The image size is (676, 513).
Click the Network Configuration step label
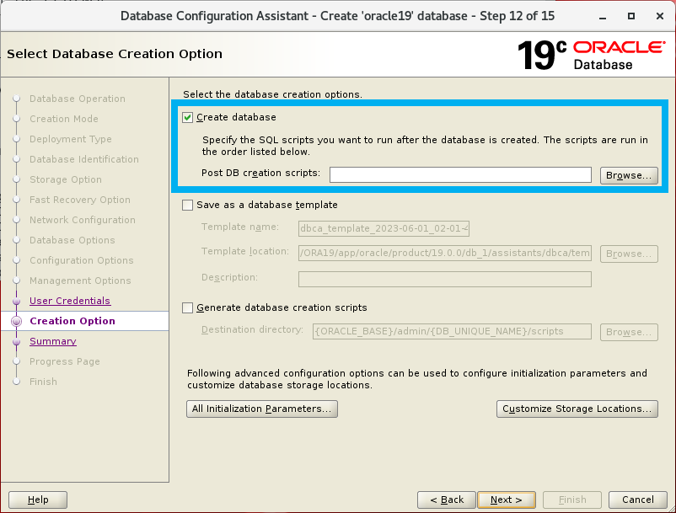click(83, 220)
